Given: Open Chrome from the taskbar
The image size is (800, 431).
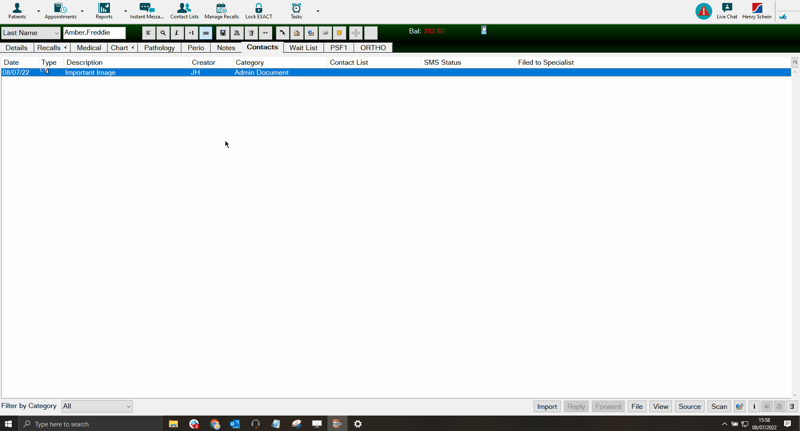Looking at the screenshot, I should click(x=215, y=424).
